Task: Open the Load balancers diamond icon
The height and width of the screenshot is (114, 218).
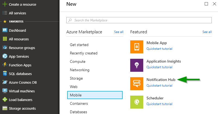Action: [x=5, y=99]
